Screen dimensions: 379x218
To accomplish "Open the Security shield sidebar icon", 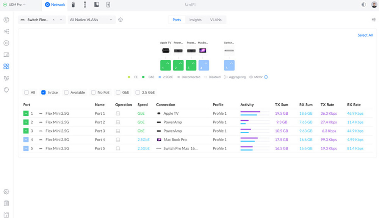I will click(6, 90).
